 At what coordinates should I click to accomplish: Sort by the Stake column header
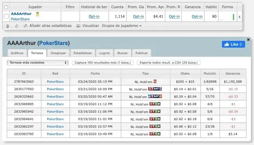coord(185,73)
